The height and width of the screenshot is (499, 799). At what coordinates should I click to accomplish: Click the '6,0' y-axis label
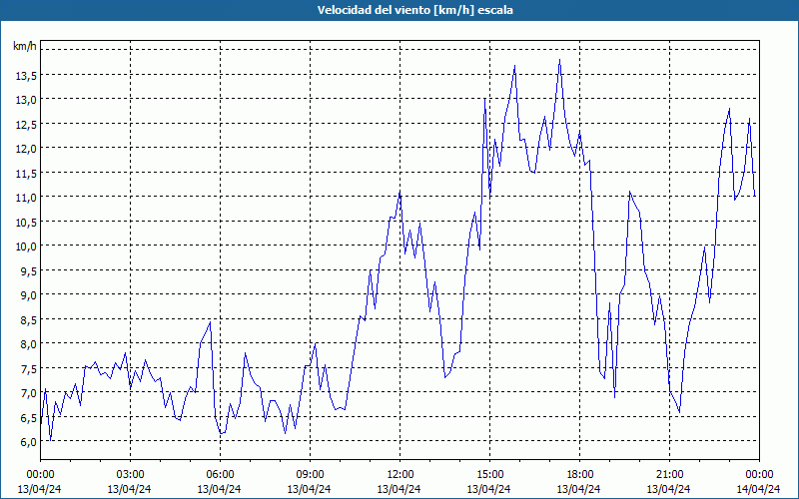28,442
